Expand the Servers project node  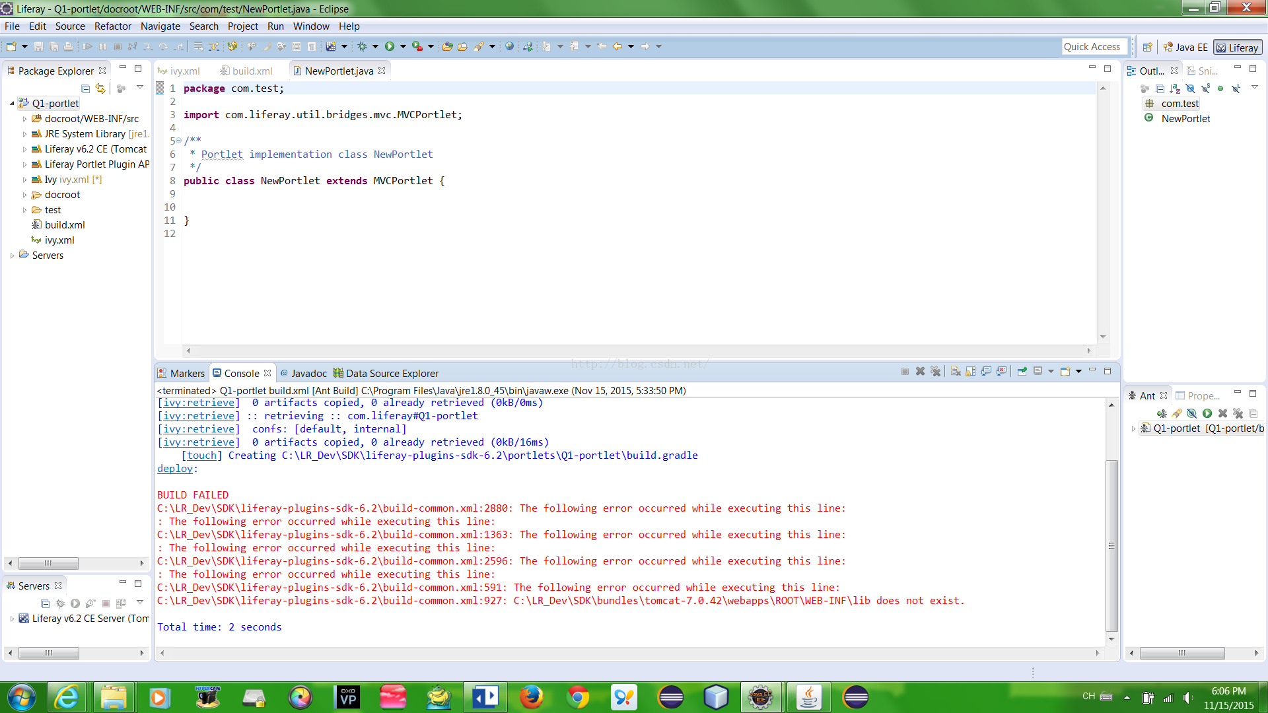[12, 255]
